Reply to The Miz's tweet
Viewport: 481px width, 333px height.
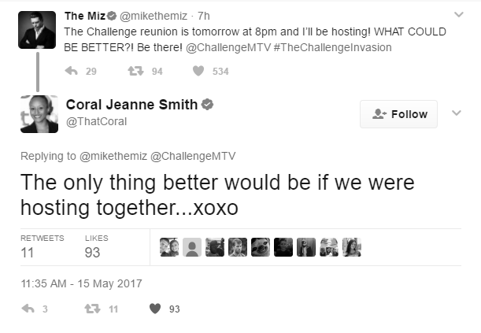(71, 71)
